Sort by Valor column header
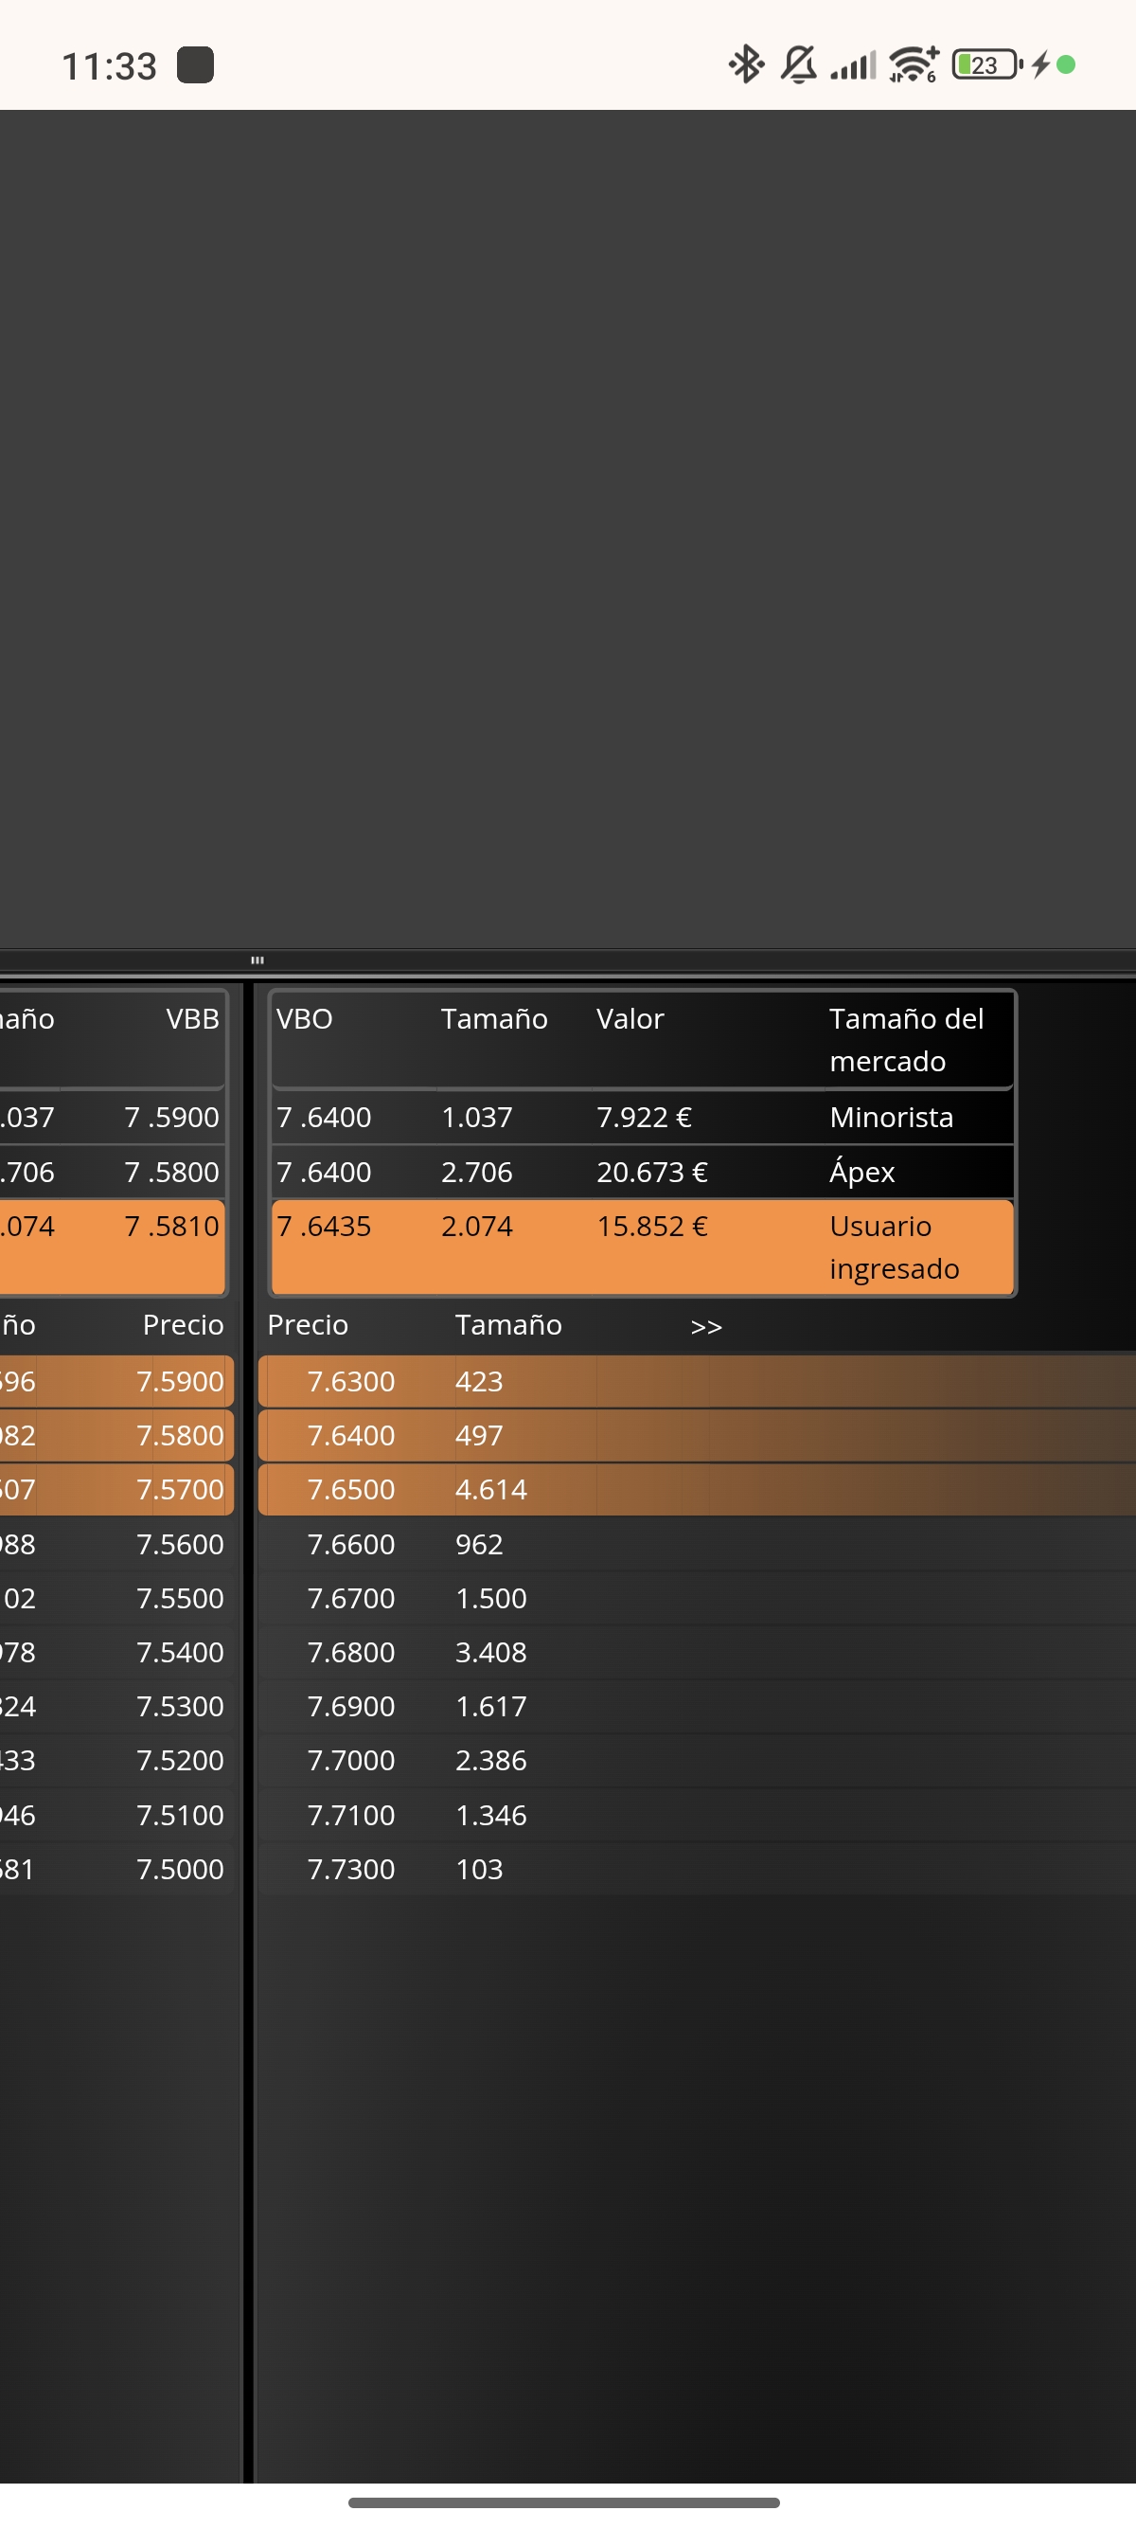The width and height of the screenshot is (1136, 2529). 630,1019
